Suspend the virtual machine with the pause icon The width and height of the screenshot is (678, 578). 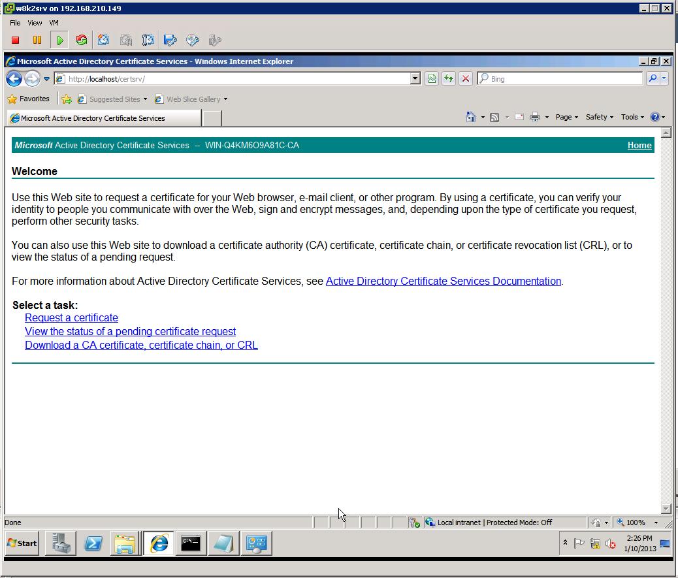tap(37, 40)
